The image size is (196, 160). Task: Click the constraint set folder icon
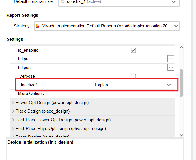pos(63,2)
